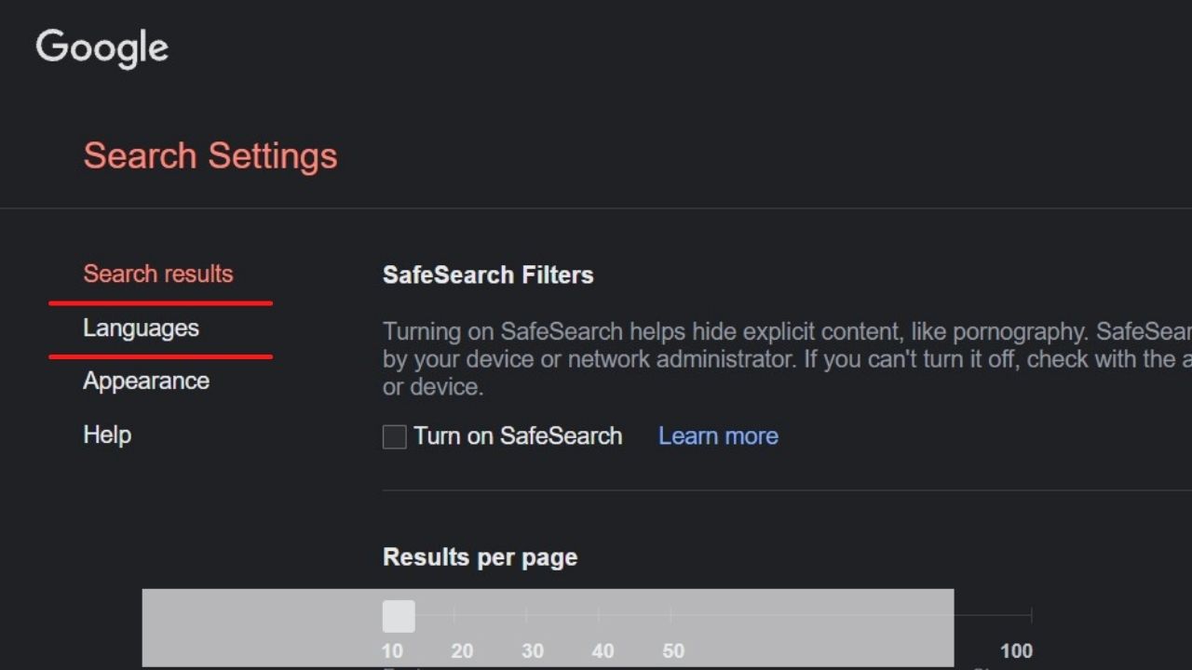The image size is (1192, 670).
Task: Click the Search Settings page heading
Action: click(x=210, y=155)
